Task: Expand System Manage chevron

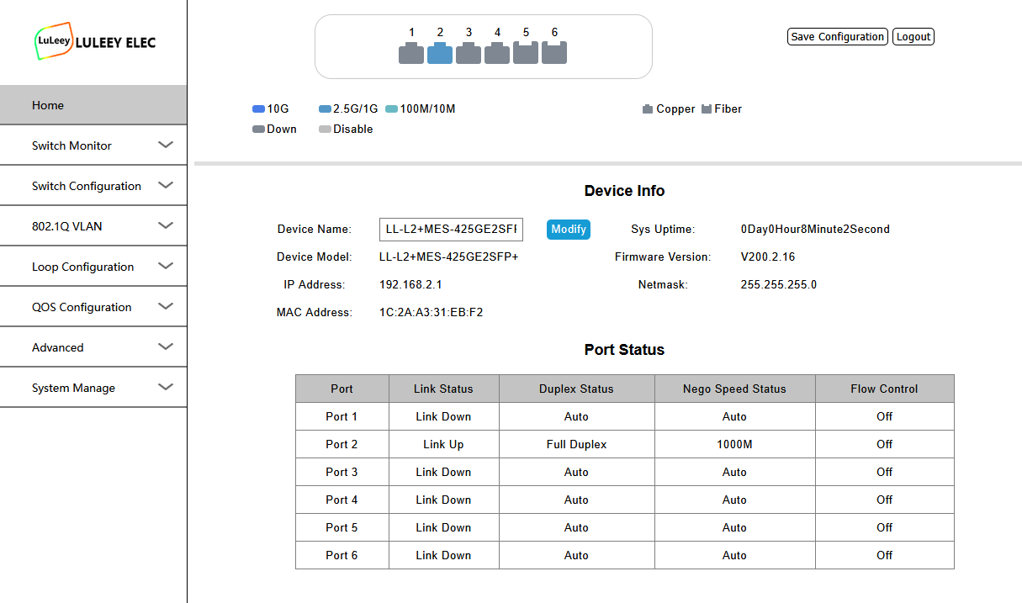Action: pyautogui.click(x=166, y=387)
